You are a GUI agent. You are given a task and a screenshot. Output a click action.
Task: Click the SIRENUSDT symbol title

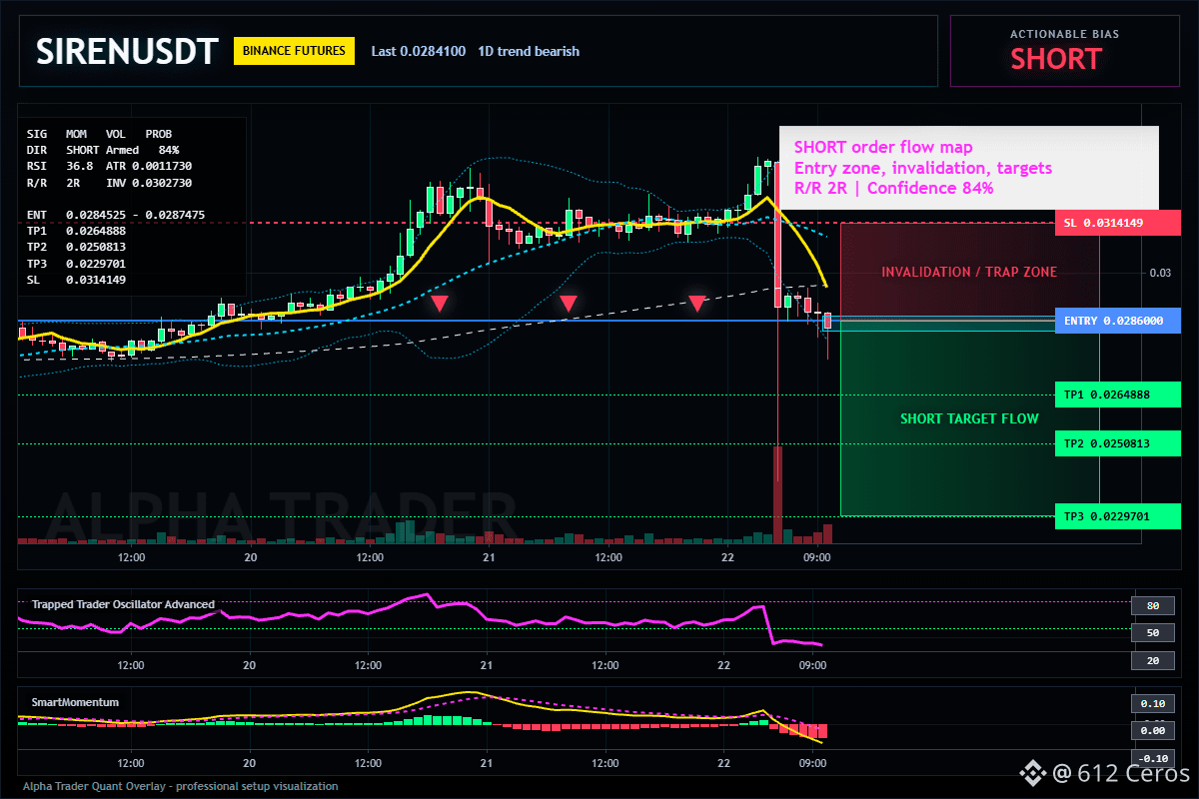click(125, 52)
